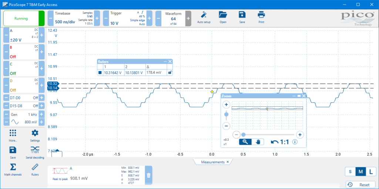The height and width of the screenshot is (189, 379).
Task: Increase generator amplitude 800 mV plus
Action: pyautogui.click(x=41, y=122)
